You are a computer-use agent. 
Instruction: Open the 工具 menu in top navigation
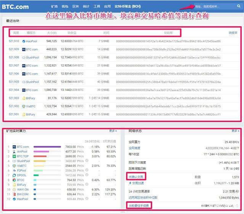pos(97,7)
